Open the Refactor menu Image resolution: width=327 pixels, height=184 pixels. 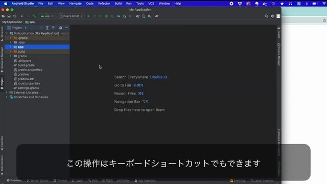click(x=104, y=4)
